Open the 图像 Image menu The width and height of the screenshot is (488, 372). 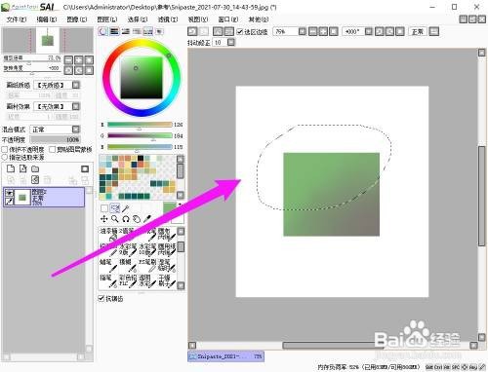(77, 19)
